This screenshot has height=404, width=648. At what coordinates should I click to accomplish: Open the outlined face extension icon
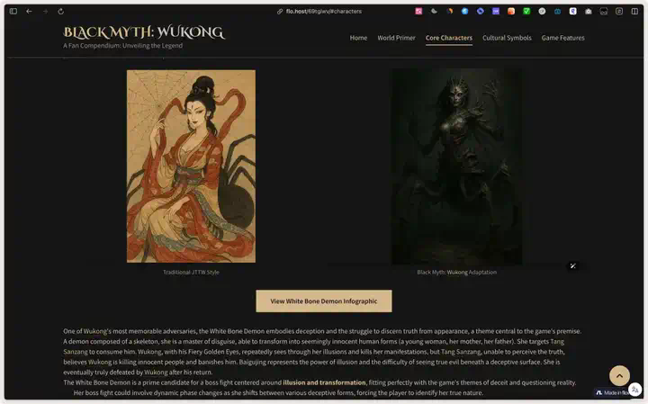pyautogui.click(x=604, y=11)
